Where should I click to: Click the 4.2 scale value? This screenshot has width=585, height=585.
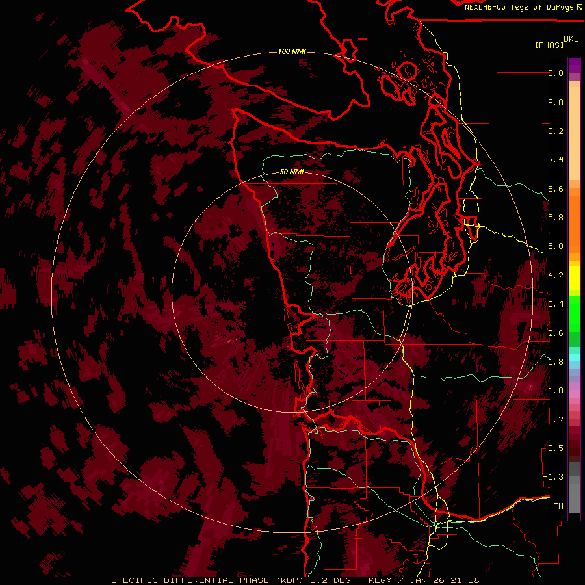(x=556, y=276)
